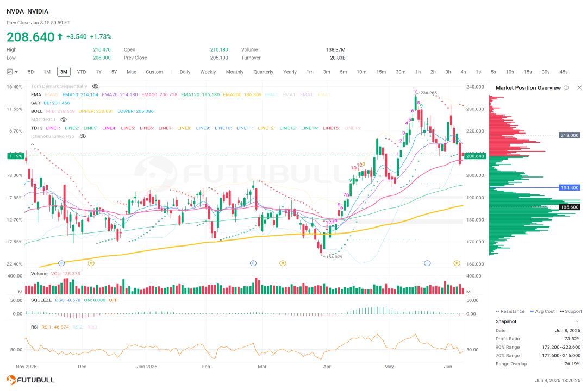The width and height of the screenshot is (587, 391).
Task: Click the info icon beside Market Position Overview
Action: click(566, 87)
